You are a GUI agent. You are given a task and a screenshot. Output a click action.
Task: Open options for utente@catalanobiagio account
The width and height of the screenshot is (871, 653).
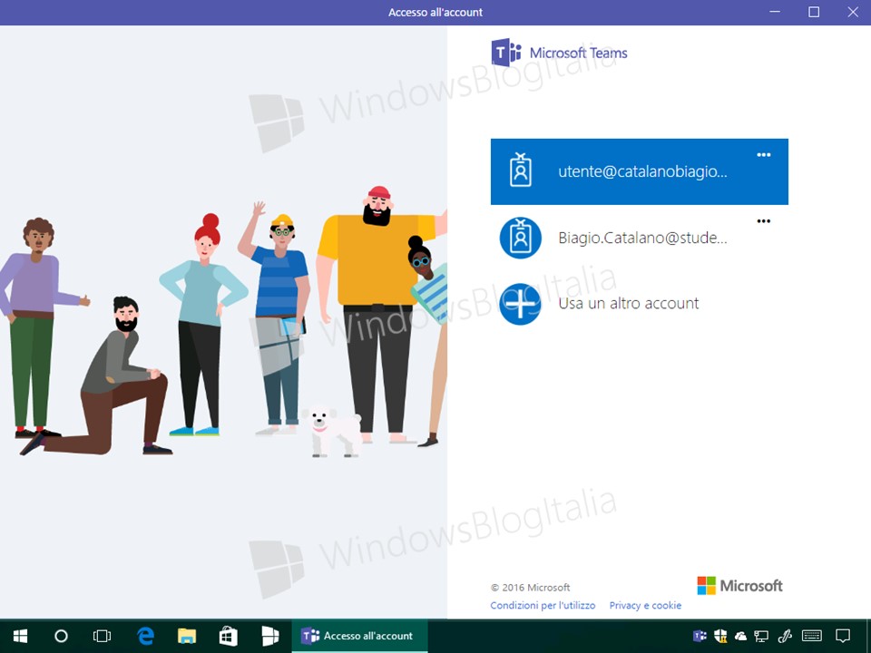[x=764, y=155]
